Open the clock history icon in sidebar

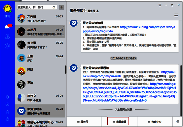pos(7,104)
